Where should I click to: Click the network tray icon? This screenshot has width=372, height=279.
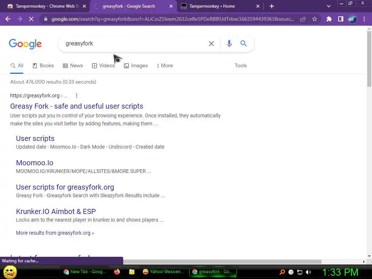pyautogui.click(x=300, y=272)
